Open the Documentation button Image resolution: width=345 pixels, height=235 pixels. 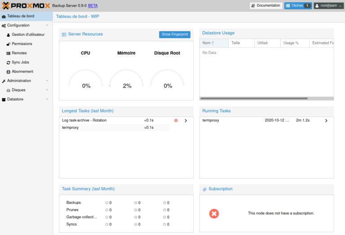[265, 6]
